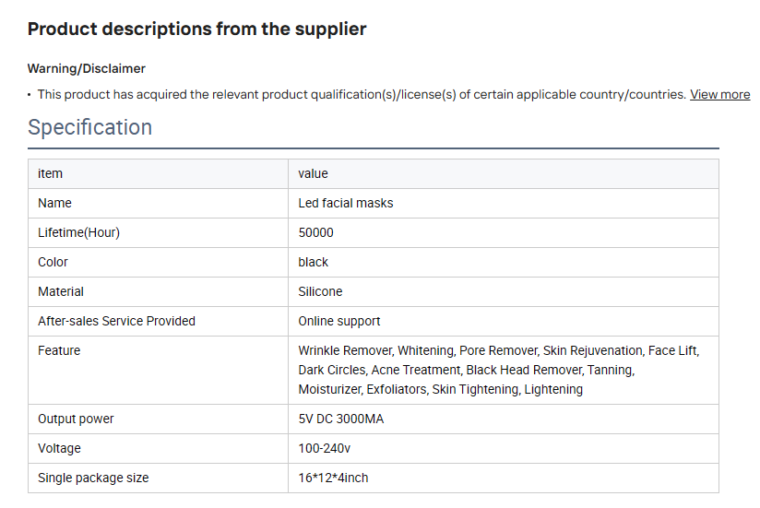Click the Feature row label
760x508 pixels.
[x=59, y=350]
